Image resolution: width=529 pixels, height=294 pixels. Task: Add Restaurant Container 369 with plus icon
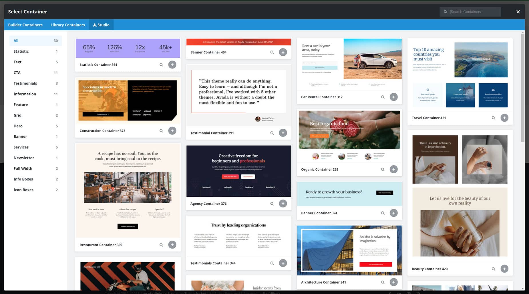click(x=172, y=245)
